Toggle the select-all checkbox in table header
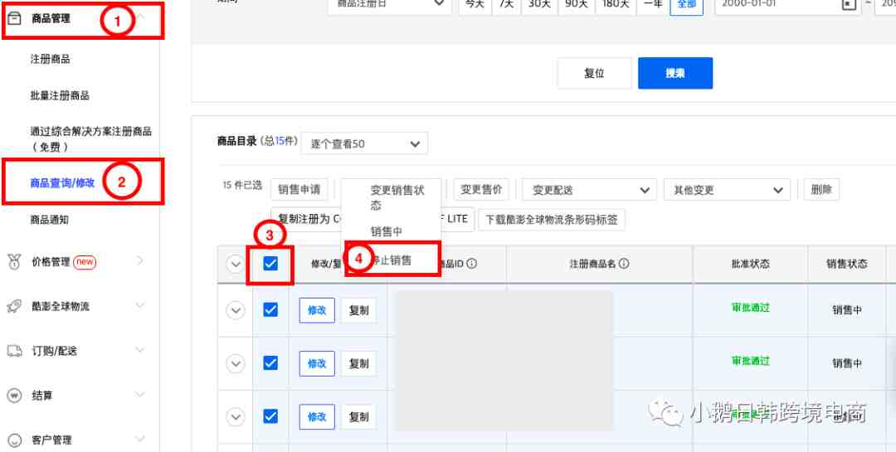The width and height of the screenshot is (896, 452). tap(270, 264)
